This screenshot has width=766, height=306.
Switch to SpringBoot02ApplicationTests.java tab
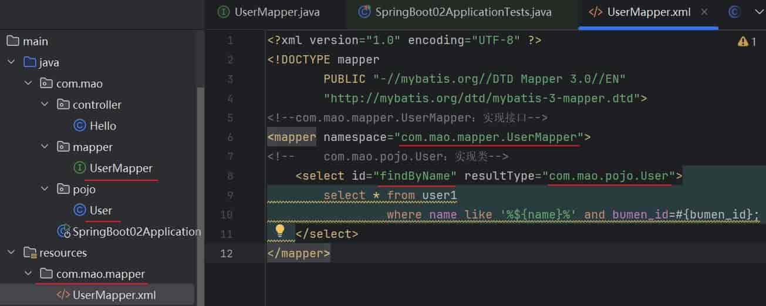point(455,12)
